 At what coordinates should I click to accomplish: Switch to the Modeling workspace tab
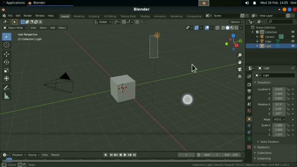79,16
